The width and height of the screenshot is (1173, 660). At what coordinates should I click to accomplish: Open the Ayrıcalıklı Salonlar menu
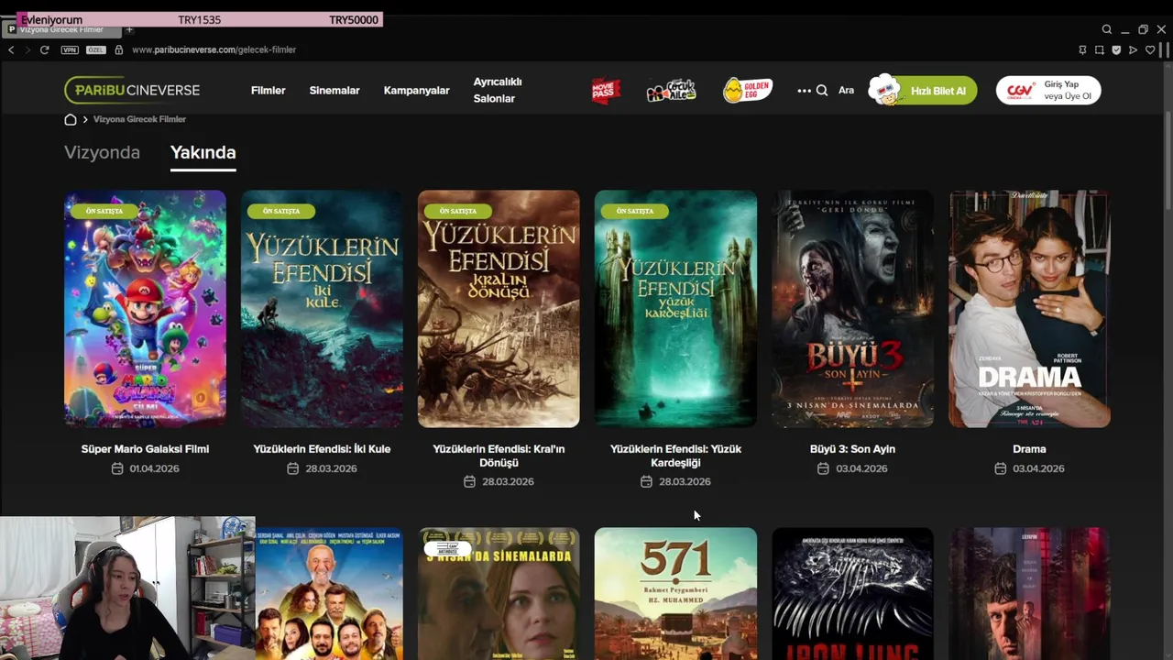point(498,90)
